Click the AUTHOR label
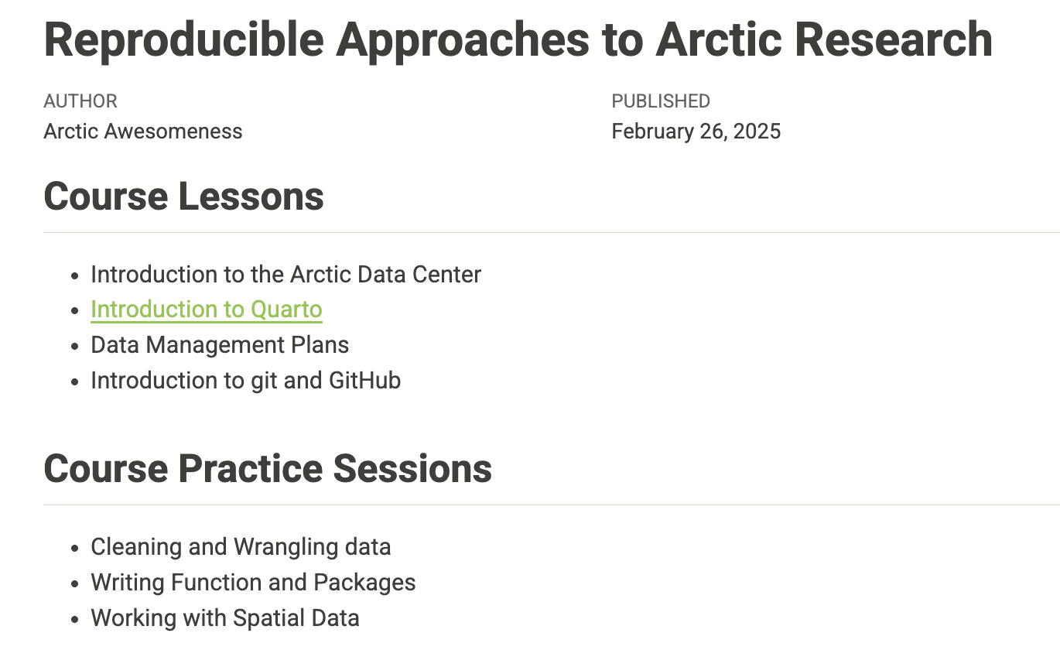This screenshot has height=667, width=1060. 80,101
